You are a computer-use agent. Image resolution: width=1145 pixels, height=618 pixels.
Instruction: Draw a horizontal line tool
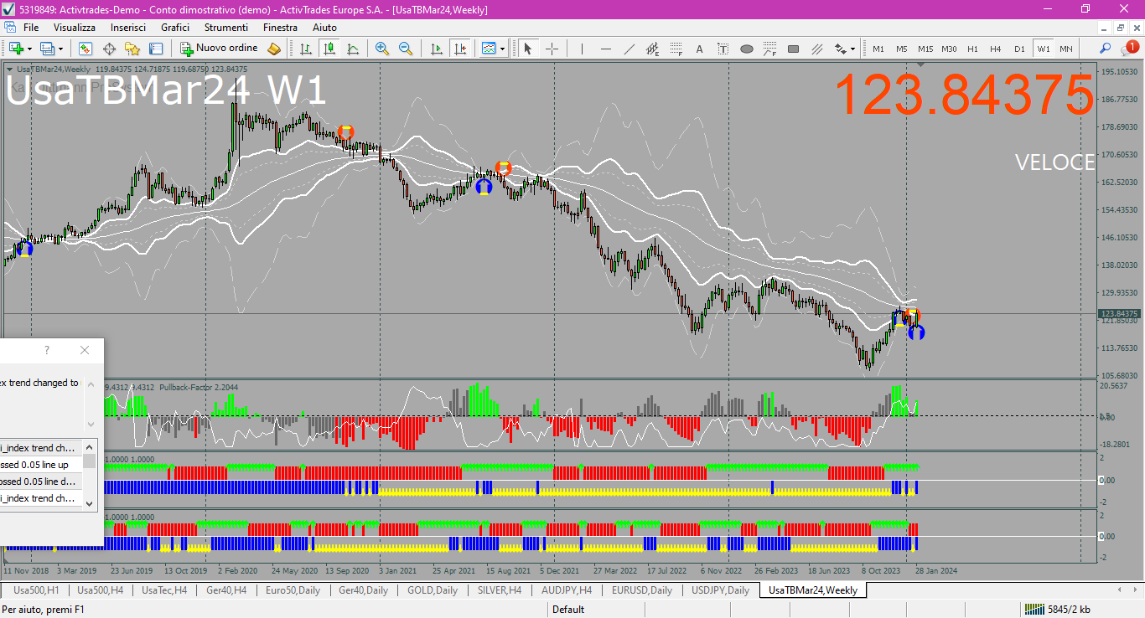click(x=605, y=49)
